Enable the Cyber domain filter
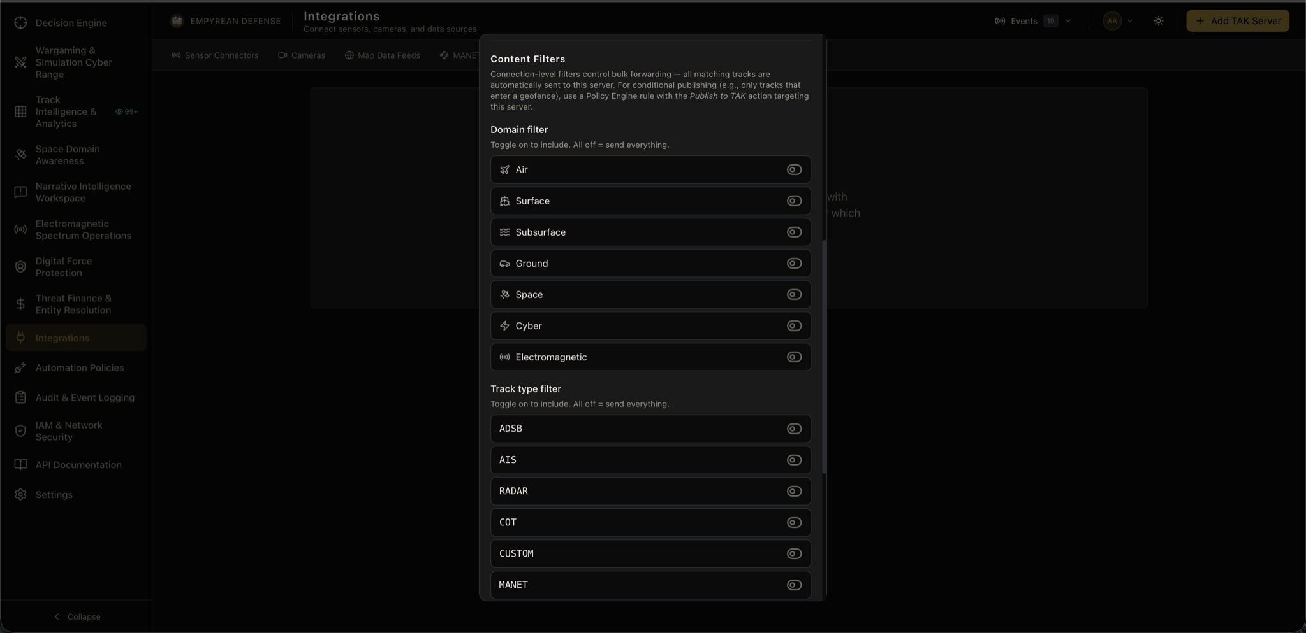Viewport: 1306px width, 633px height. click(x=794, y=326)
